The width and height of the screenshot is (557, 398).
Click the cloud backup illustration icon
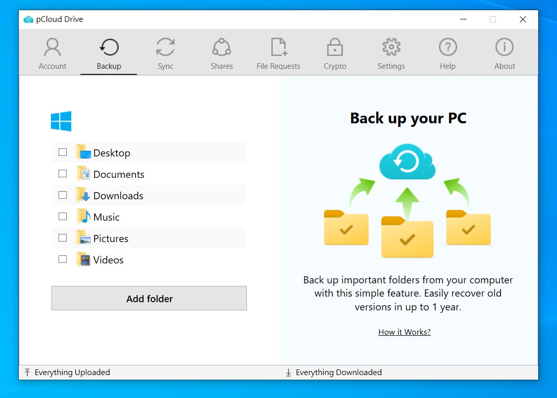click(407, 162)
